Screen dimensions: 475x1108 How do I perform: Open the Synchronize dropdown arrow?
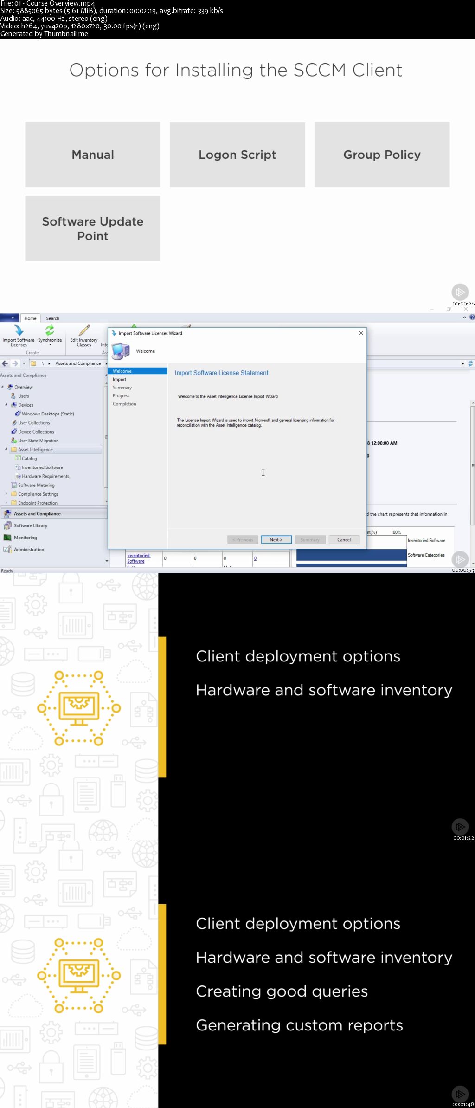point(50,345)
